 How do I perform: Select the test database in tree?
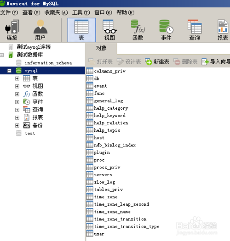pyautogui.click(x=30, y=134)
